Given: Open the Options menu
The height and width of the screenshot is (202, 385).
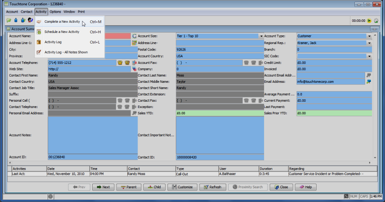Looking at the screenshot, I should click(x=55, y=12).
